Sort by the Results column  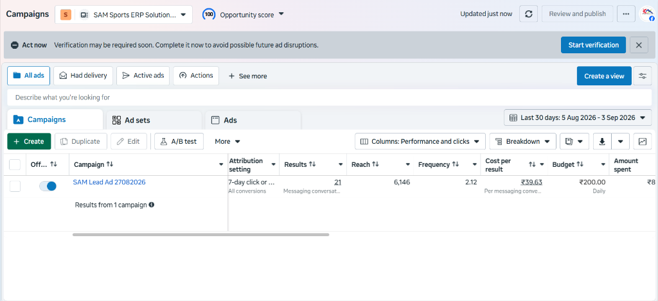[312, 164]
